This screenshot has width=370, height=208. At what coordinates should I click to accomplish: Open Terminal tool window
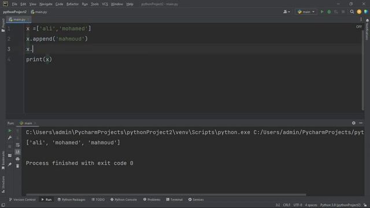pyautogui.click(x=175, y=199)
